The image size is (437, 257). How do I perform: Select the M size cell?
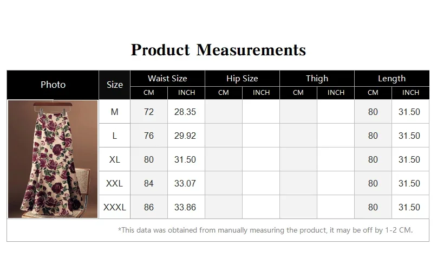[x=115, y=112]
